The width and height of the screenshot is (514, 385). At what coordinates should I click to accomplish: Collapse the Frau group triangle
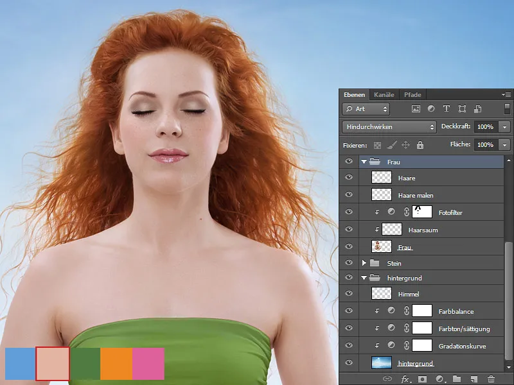364,162
